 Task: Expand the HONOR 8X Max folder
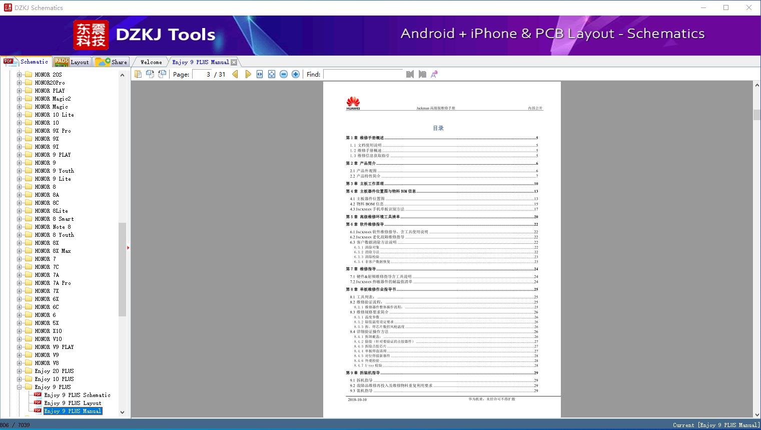coord(19,251)
